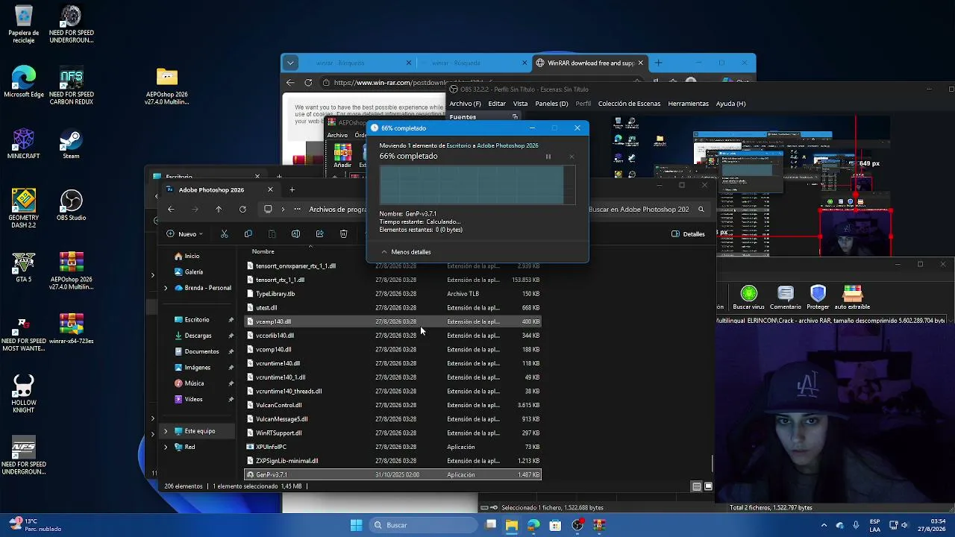Switch Explorer to large icons view

click(708, 486)
